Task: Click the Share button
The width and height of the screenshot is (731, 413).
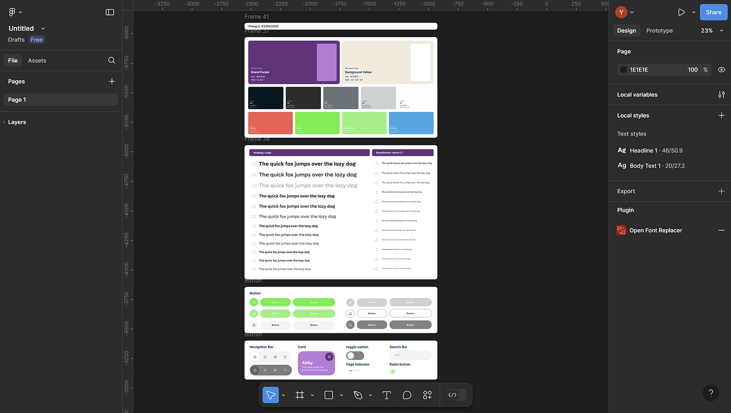Action: pos(713,12)
